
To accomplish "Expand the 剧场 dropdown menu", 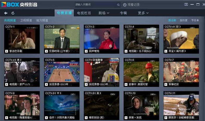I will click(104, 13).
